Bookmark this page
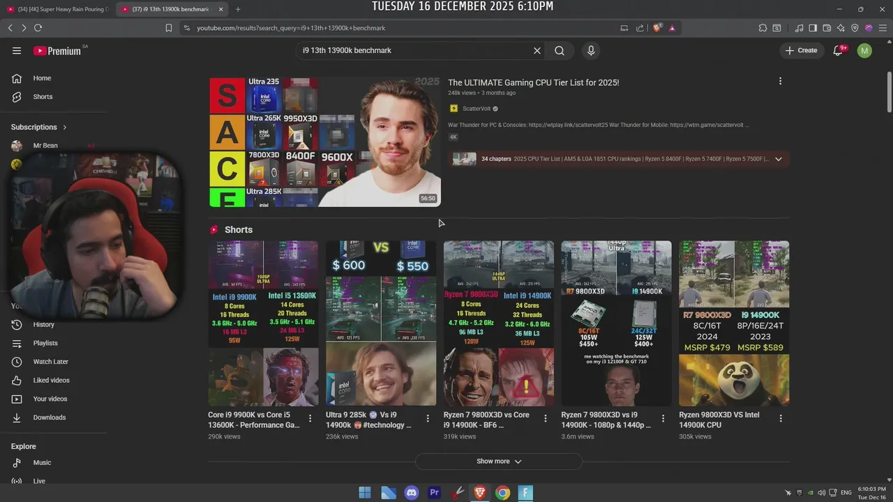893x502 pixels. (x=169, y=28)
